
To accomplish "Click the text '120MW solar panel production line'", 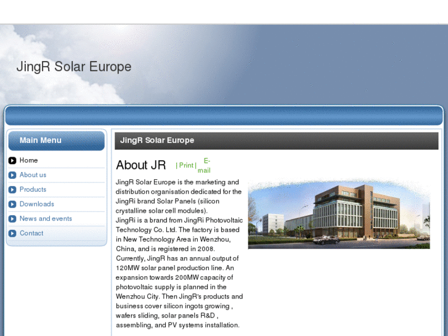I will point(169,268).
